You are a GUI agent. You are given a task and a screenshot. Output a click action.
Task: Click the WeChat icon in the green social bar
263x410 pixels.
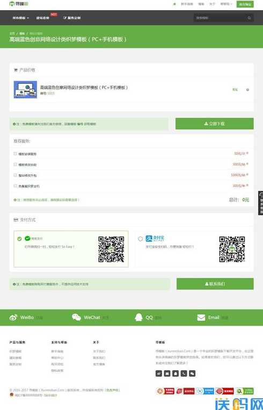point(76,317)
